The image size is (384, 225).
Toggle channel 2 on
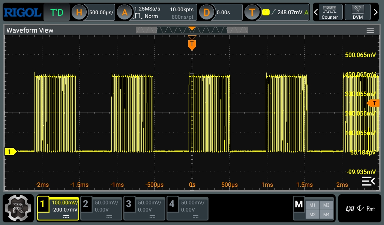coord(101,208)
